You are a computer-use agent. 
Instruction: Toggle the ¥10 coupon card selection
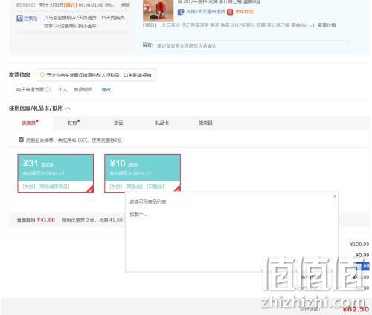[142, 173]
